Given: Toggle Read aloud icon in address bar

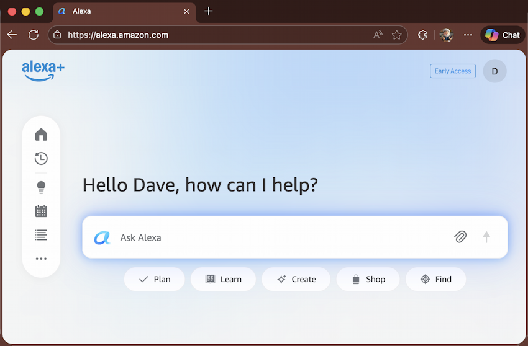Looking at the screenshot, I should tap(378, 35).
